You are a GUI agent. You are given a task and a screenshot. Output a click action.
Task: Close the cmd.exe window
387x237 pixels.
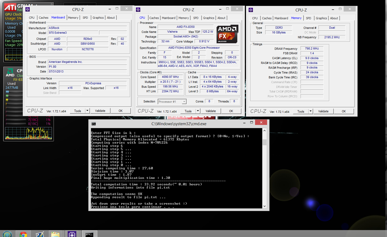(261, 122)
